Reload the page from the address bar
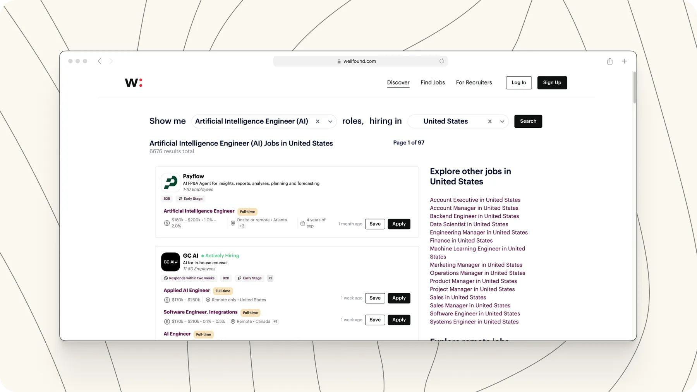The width and height of the screenshot is (697, 392). pos(441,61)
